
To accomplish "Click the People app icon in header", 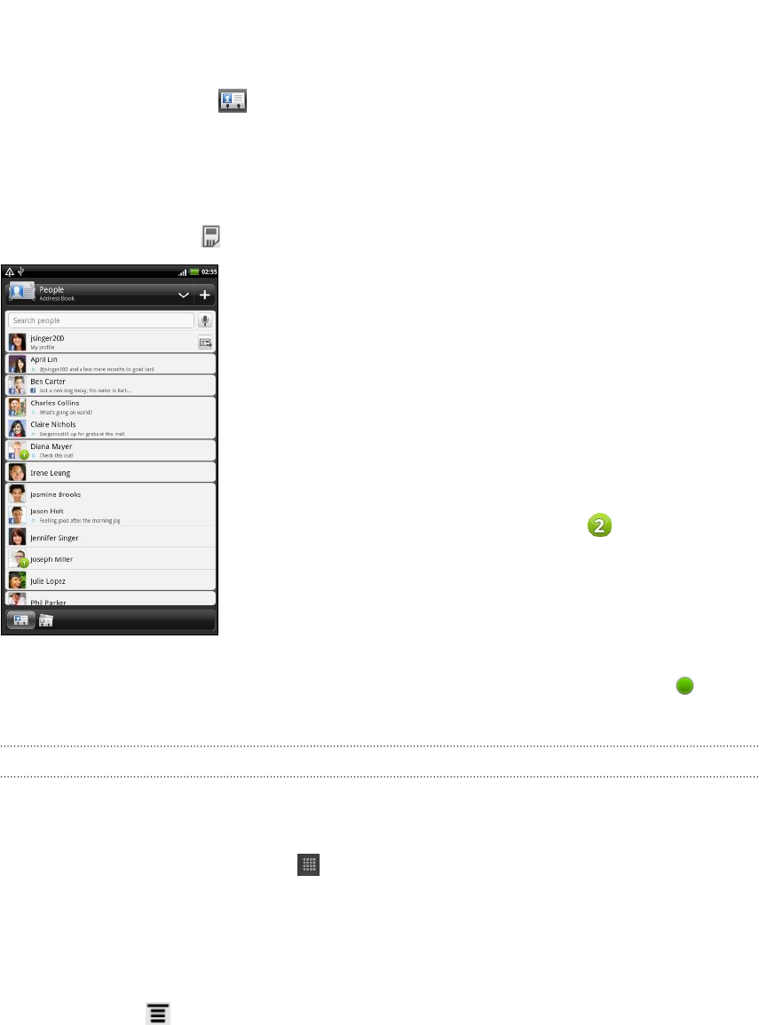I will pyautogui.click(x=22, y=292).
